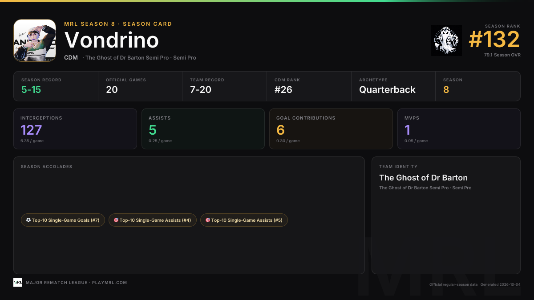This screenshot has height=300, width=534.
Task: Click the TEAM IDENTITY heading
Action: tap(398, 167)
